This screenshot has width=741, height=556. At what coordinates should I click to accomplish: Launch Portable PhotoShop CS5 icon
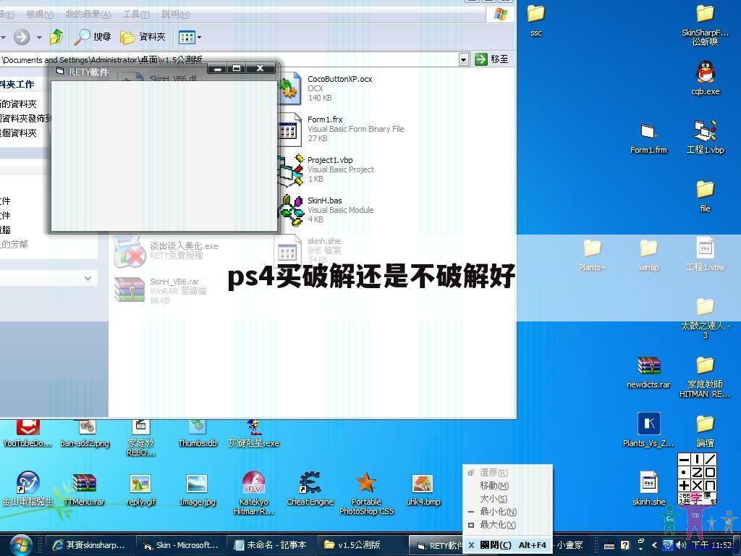pyautogui.click(x=366, y=483)
